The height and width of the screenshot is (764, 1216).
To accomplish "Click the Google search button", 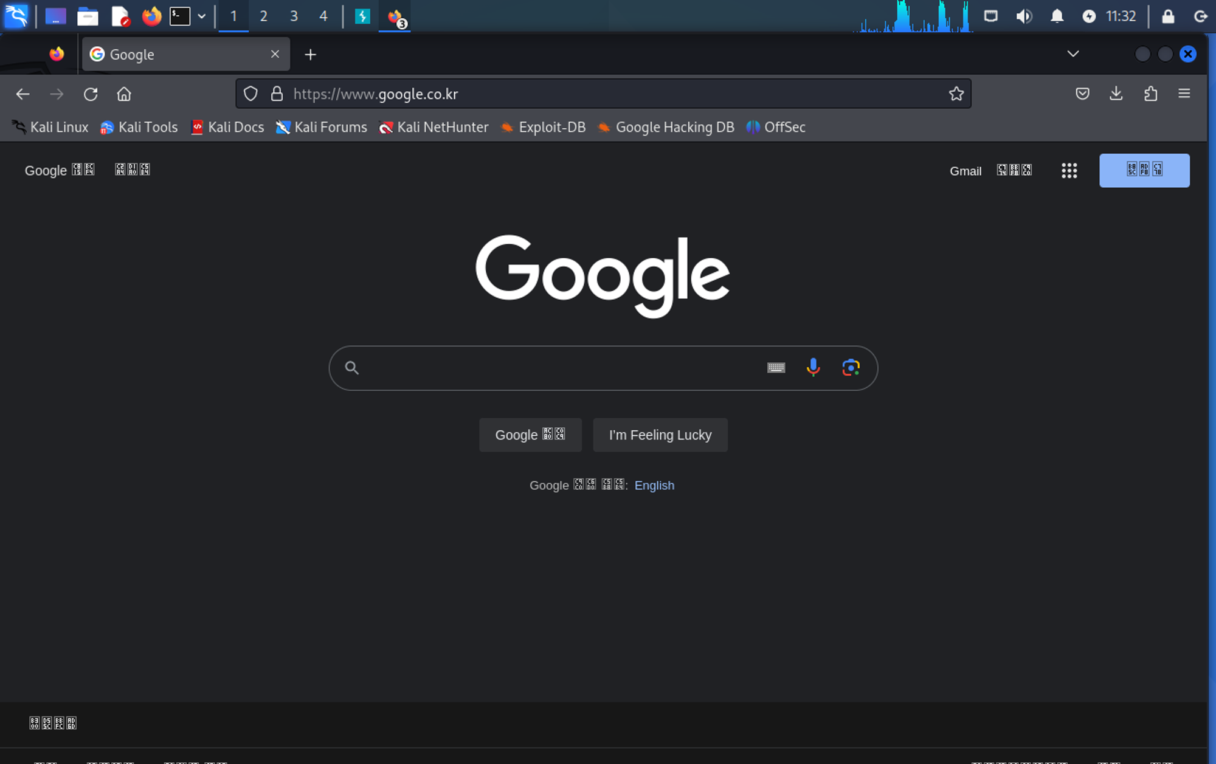I will 530,435.
